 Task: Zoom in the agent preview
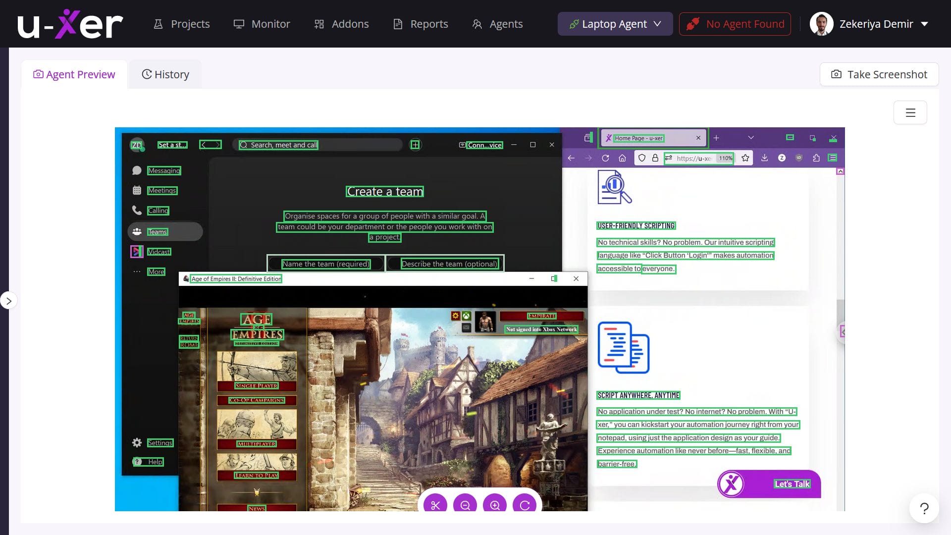495,505
